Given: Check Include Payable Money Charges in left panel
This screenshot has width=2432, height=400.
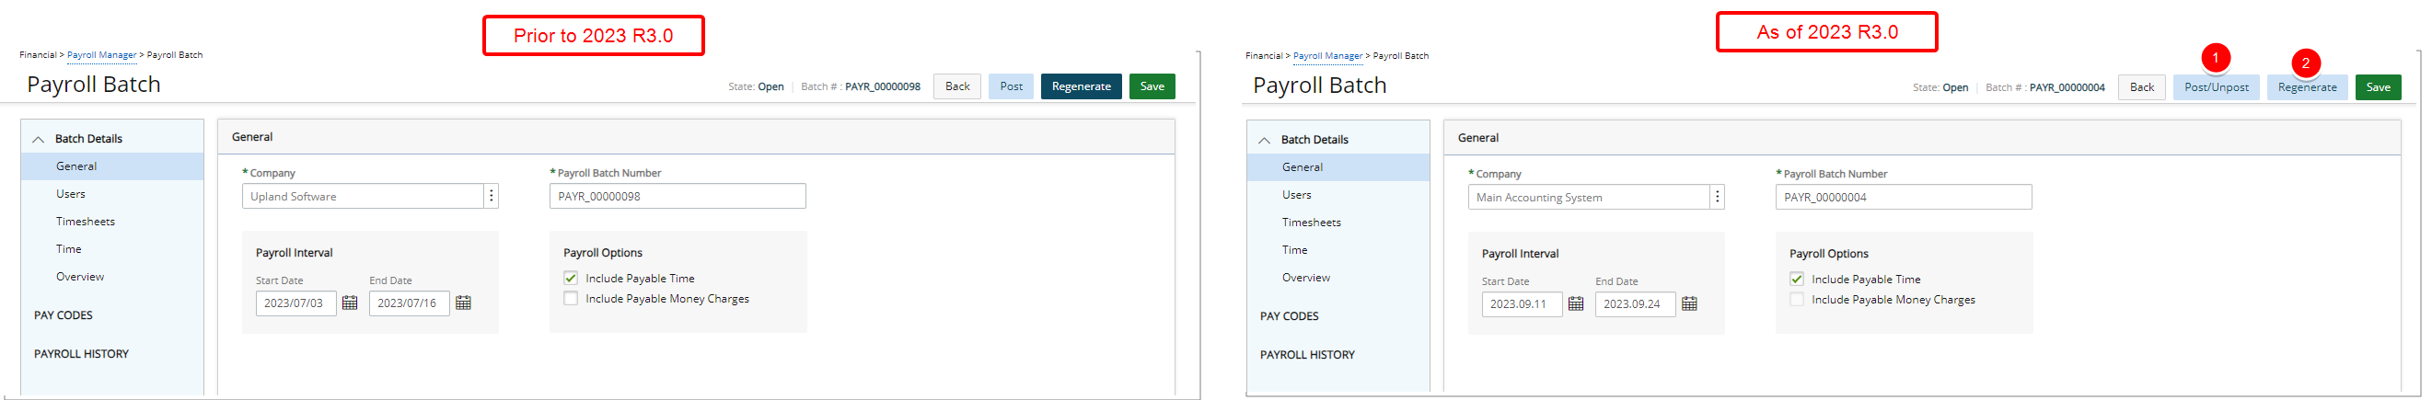Looking at the screenshot, I should point(570,299).
